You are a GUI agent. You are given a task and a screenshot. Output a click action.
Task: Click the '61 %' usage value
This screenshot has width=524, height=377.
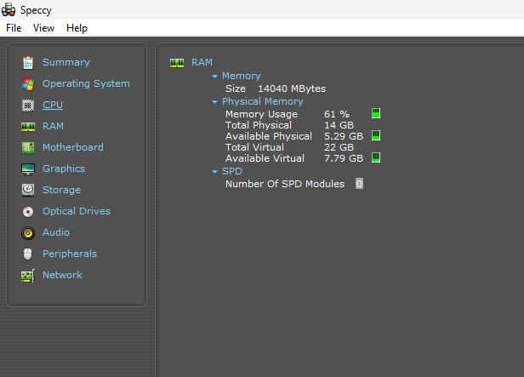(x=337, y=114)
